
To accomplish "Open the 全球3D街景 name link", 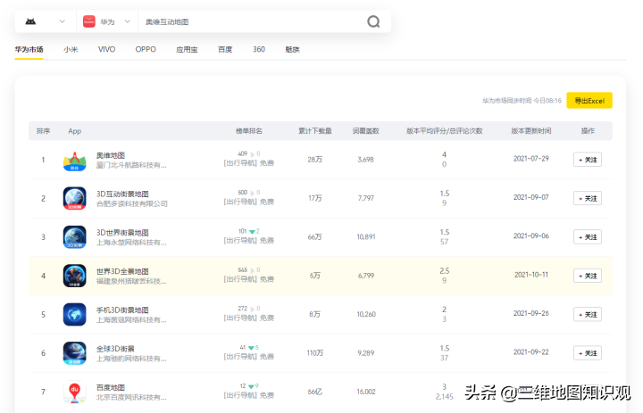I will coord(115,349).
